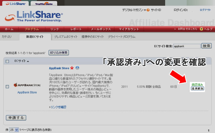
Task: Open the リンクを確認 link
Action: pos(57,107)
